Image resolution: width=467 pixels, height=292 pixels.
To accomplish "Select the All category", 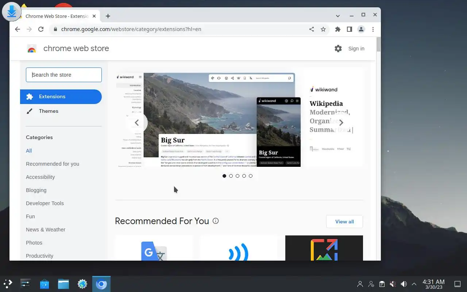I will click(29, 151).
